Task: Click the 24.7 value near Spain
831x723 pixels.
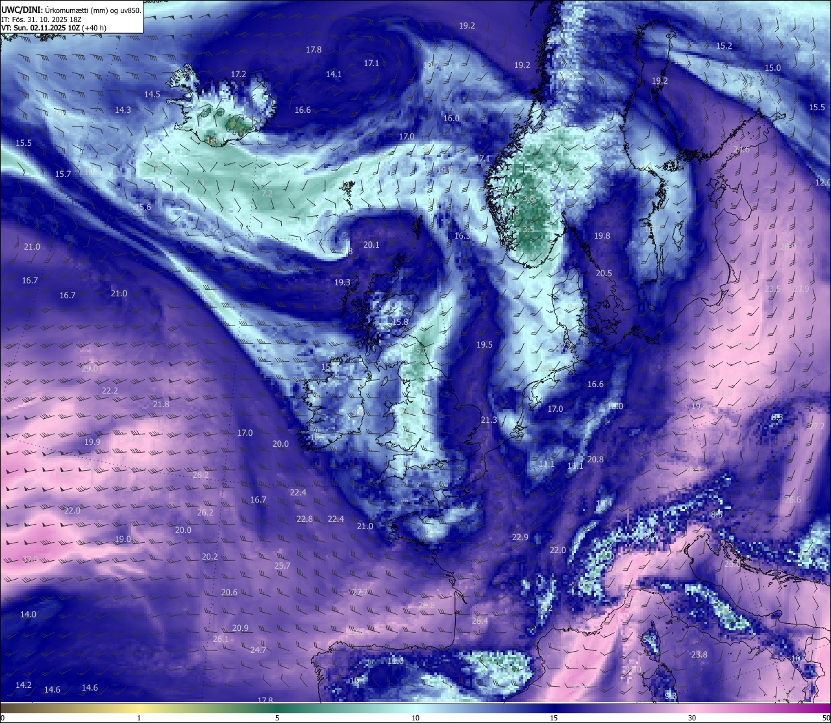Action: pyautogui.click(x=258, y=650)
